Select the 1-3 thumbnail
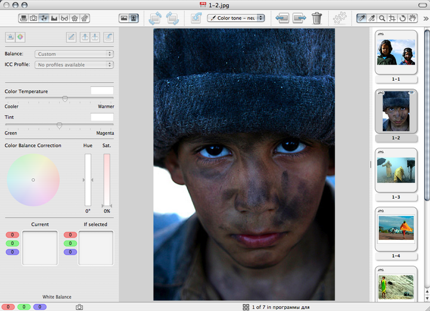 [x=395, y=170]
